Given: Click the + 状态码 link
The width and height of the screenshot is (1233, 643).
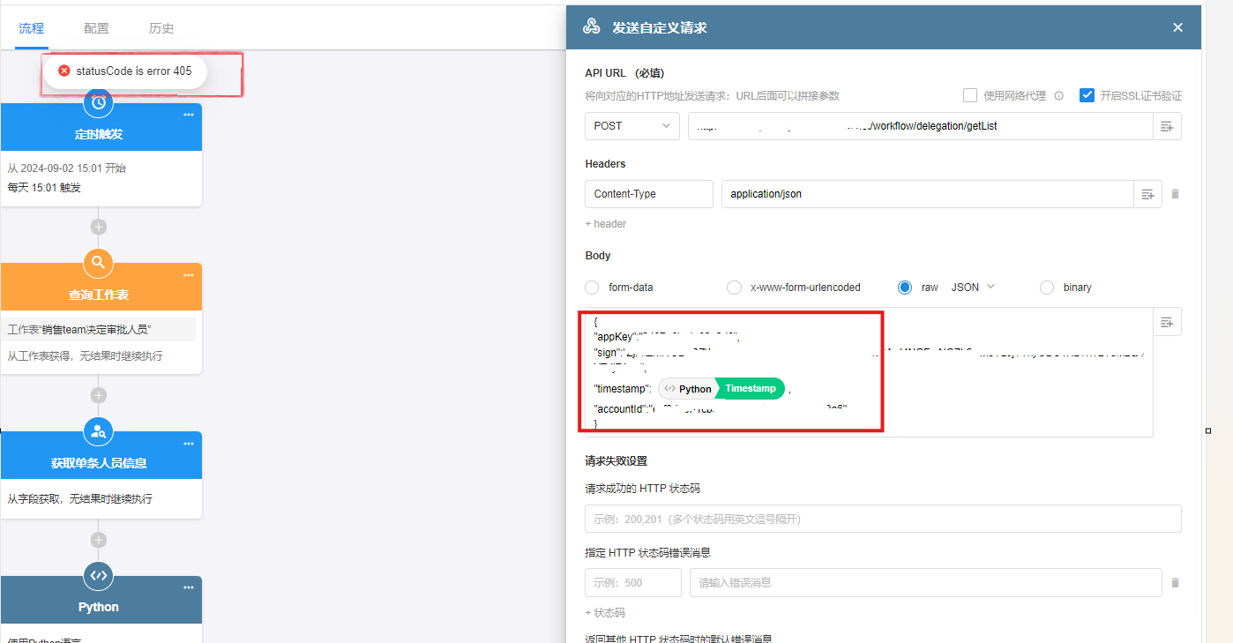Looking at the screenshot, I should click(605, 613).
